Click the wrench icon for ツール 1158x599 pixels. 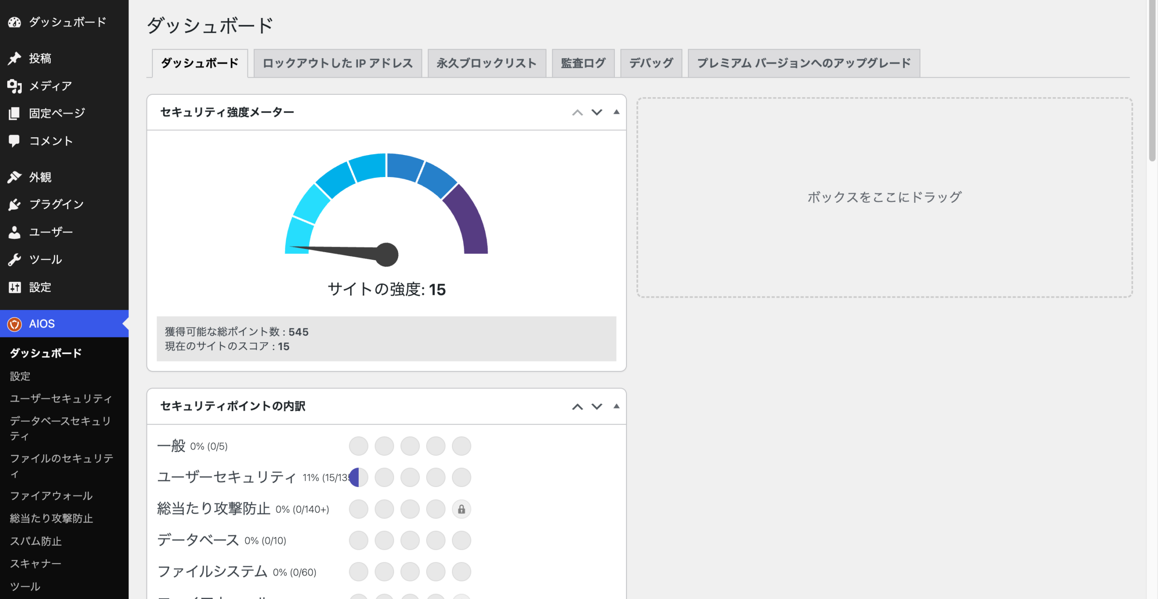pyautogui.click(x=14, y=260)
